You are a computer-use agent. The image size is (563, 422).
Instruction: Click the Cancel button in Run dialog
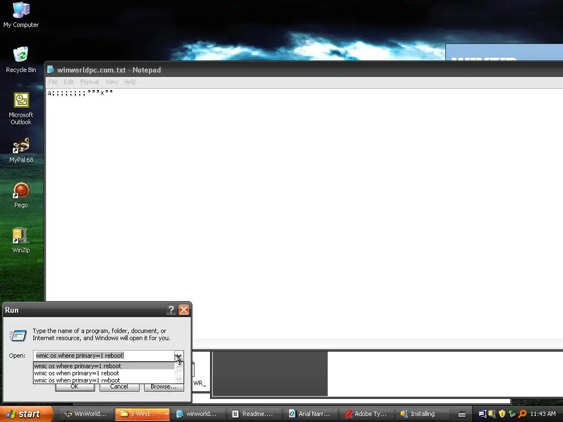[x=119, y=386]
